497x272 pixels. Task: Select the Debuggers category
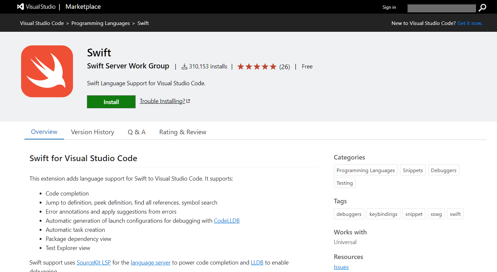(x=443, y=170)
